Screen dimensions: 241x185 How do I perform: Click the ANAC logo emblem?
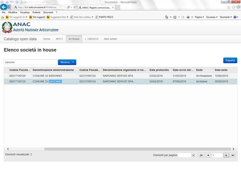coord(7,27)
